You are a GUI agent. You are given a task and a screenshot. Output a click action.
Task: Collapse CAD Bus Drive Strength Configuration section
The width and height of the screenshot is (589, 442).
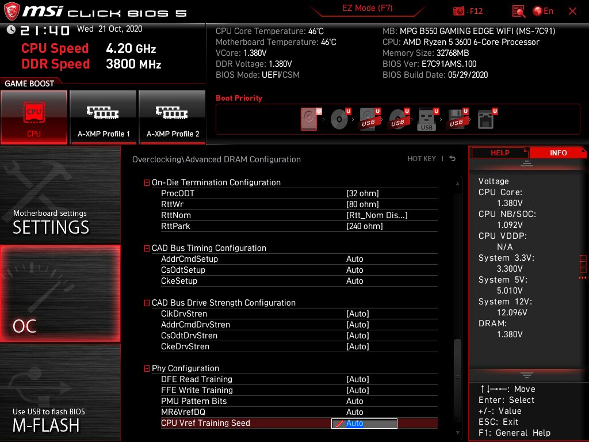pyautogui.click(x=147, y=303)
